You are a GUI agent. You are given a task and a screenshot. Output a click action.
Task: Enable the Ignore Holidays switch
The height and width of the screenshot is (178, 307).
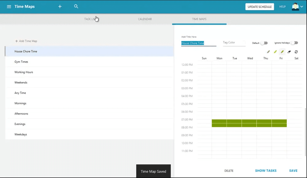click(294, 43)
